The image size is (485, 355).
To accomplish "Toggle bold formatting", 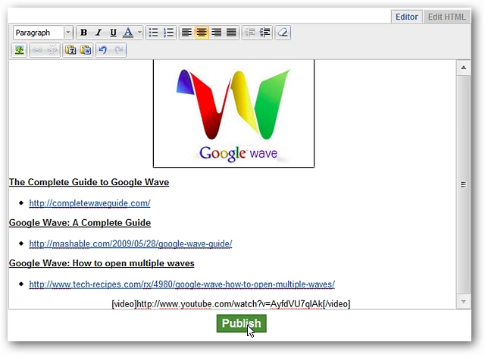I will [83, 33].
